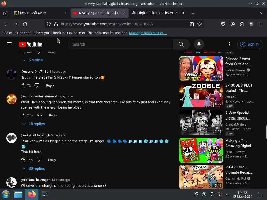The image size is (267, 200).
Task: Dislike the @originalblackrock comment
Action: coord(39,160)
